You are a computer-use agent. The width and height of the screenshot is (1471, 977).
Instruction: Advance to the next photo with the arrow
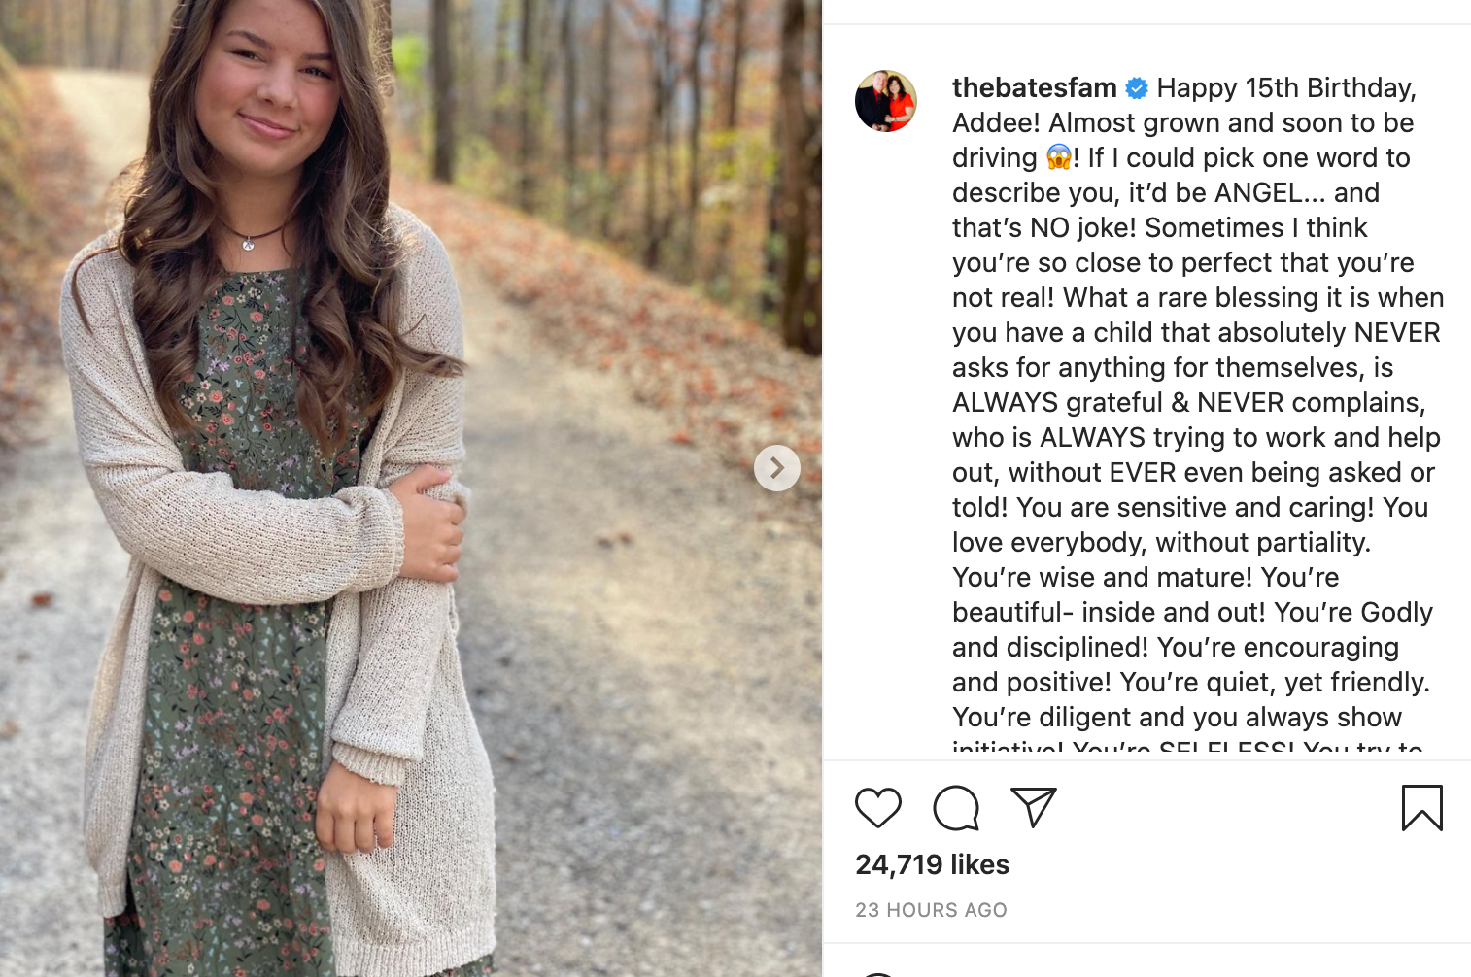click(777, 468)
